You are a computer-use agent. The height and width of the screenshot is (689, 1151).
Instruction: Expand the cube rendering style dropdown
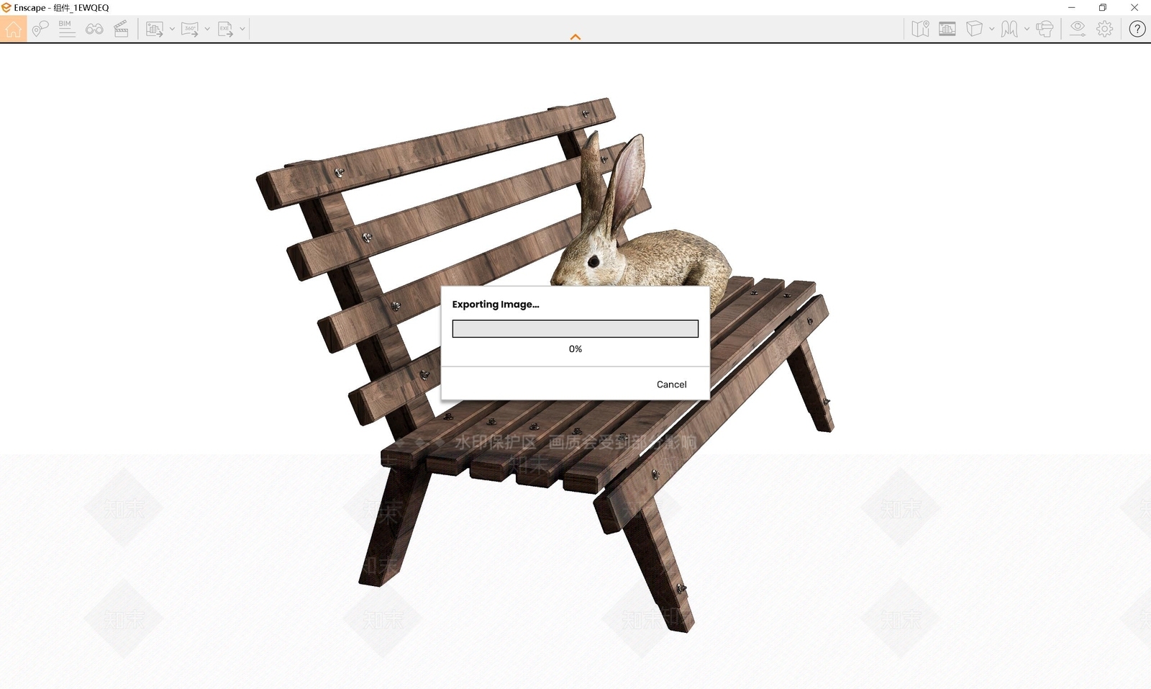pyautogui.click(x=992, y=30)
